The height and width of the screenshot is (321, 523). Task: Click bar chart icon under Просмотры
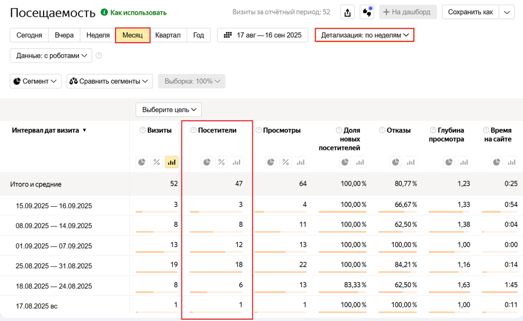click(x=300, y=162)
